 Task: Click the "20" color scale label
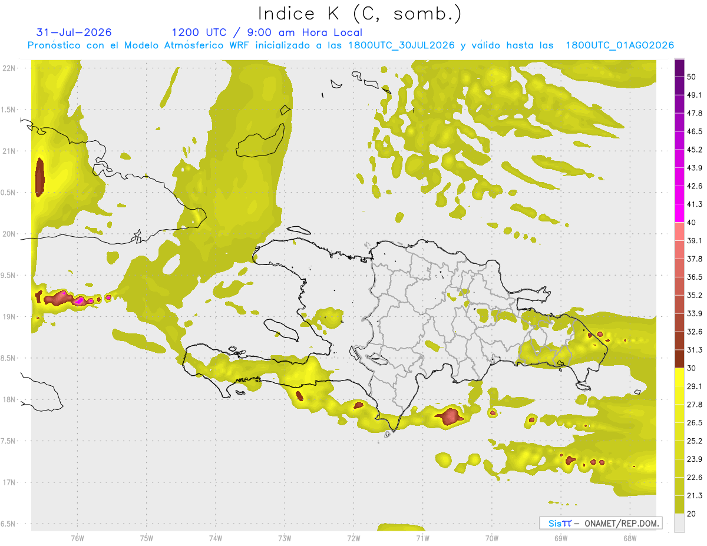click(x=692, y=514)
